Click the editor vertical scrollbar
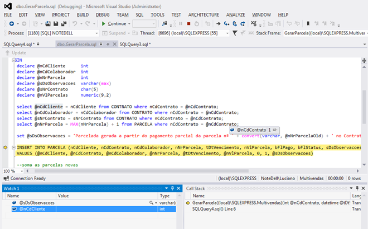Viewport: 368px width, 229px height. point(364,106)
